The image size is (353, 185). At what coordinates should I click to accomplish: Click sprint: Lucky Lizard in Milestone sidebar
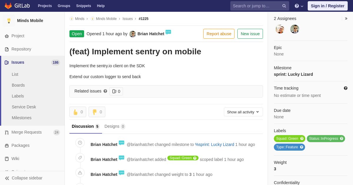click(293, 75)
